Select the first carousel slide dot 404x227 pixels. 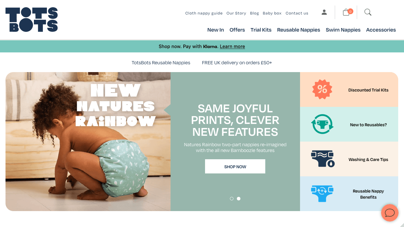232,199
